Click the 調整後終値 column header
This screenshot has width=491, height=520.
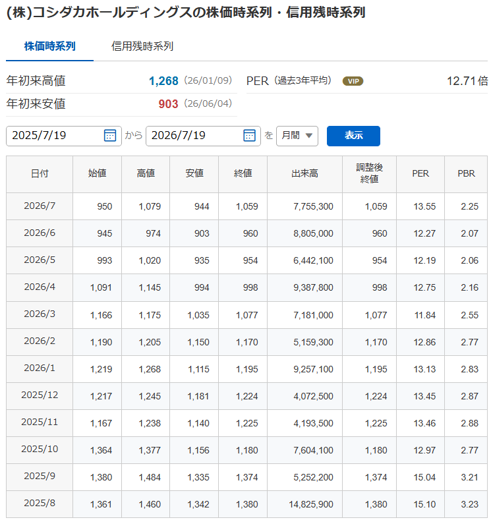click(369, 174)
